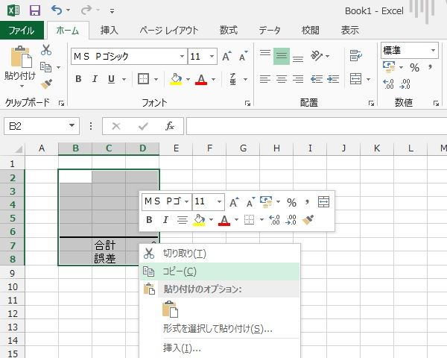Activate Format Painter brush in clipboard group
The width and height of the screenshot is (447, 358).
click(46, 84)
